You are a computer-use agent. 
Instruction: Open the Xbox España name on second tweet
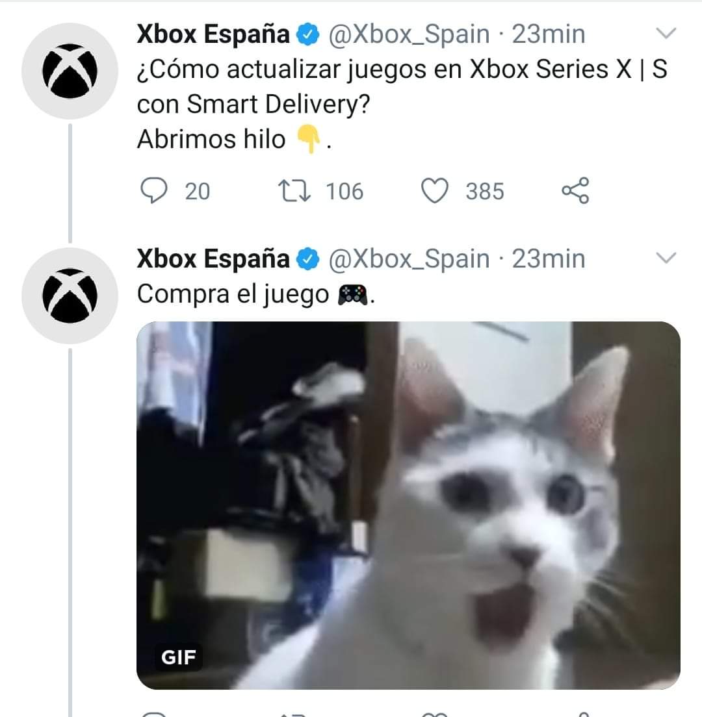tap(213, 259)
